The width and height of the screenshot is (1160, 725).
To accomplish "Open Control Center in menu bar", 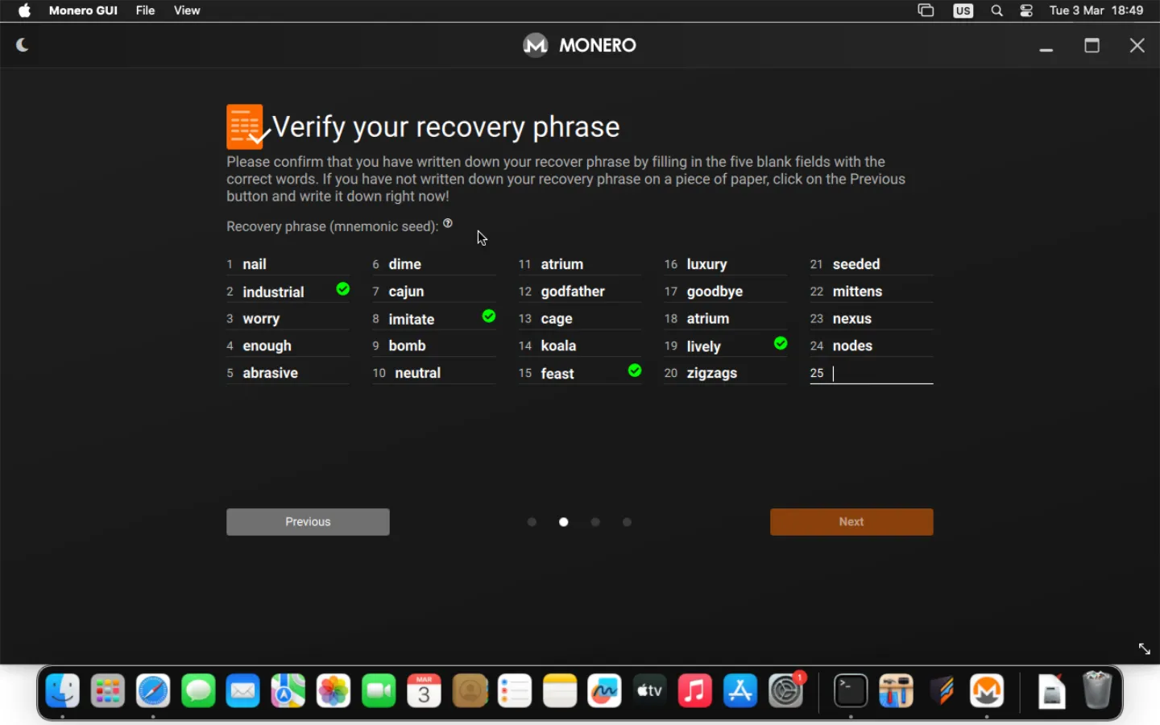I will click(x=1027, y=10).
